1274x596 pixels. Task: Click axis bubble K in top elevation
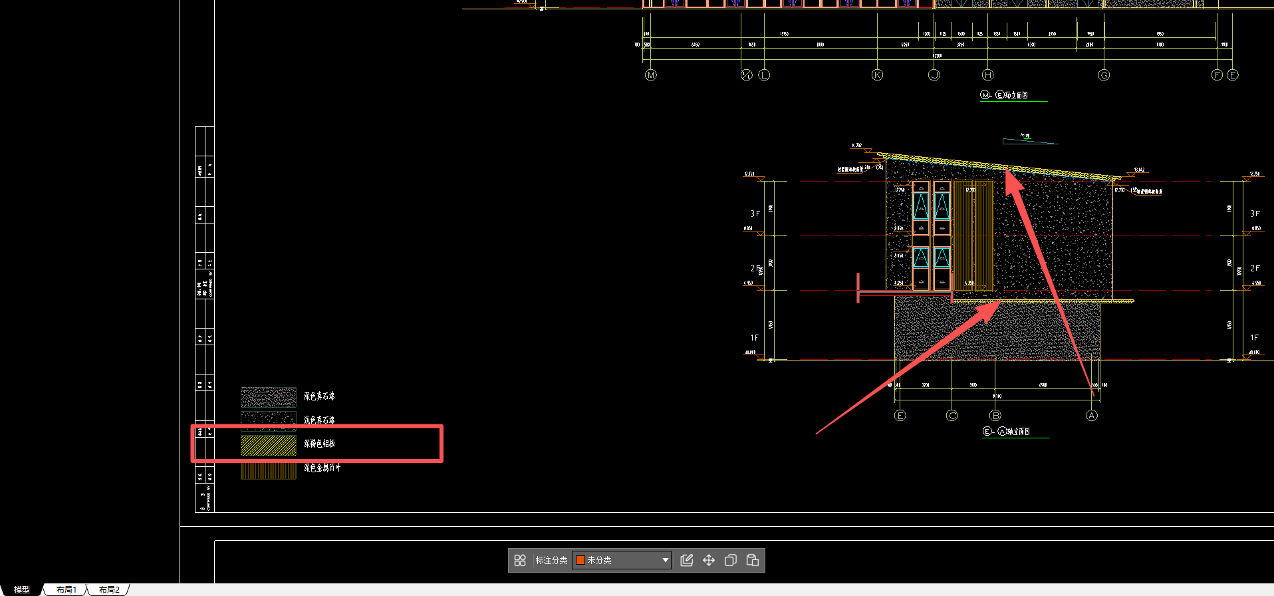pyautogui.click(x=877, y=75)
